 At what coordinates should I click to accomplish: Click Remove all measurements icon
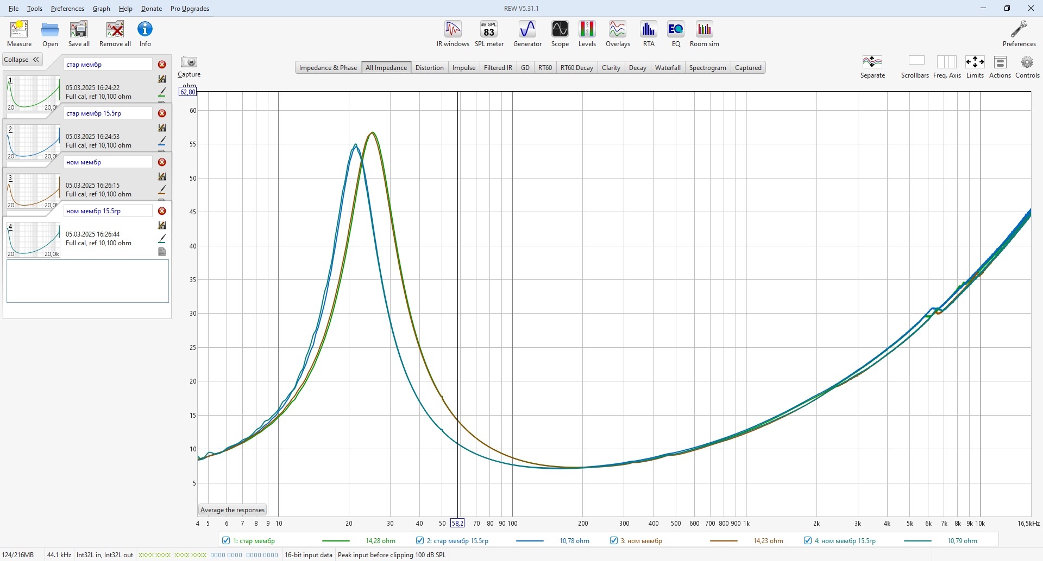click(115, 34)
